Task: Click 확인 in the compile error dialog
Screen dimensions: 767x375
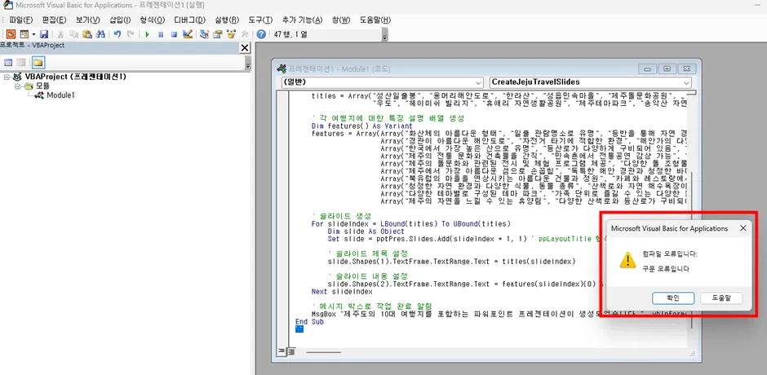Action: (672, 298)
